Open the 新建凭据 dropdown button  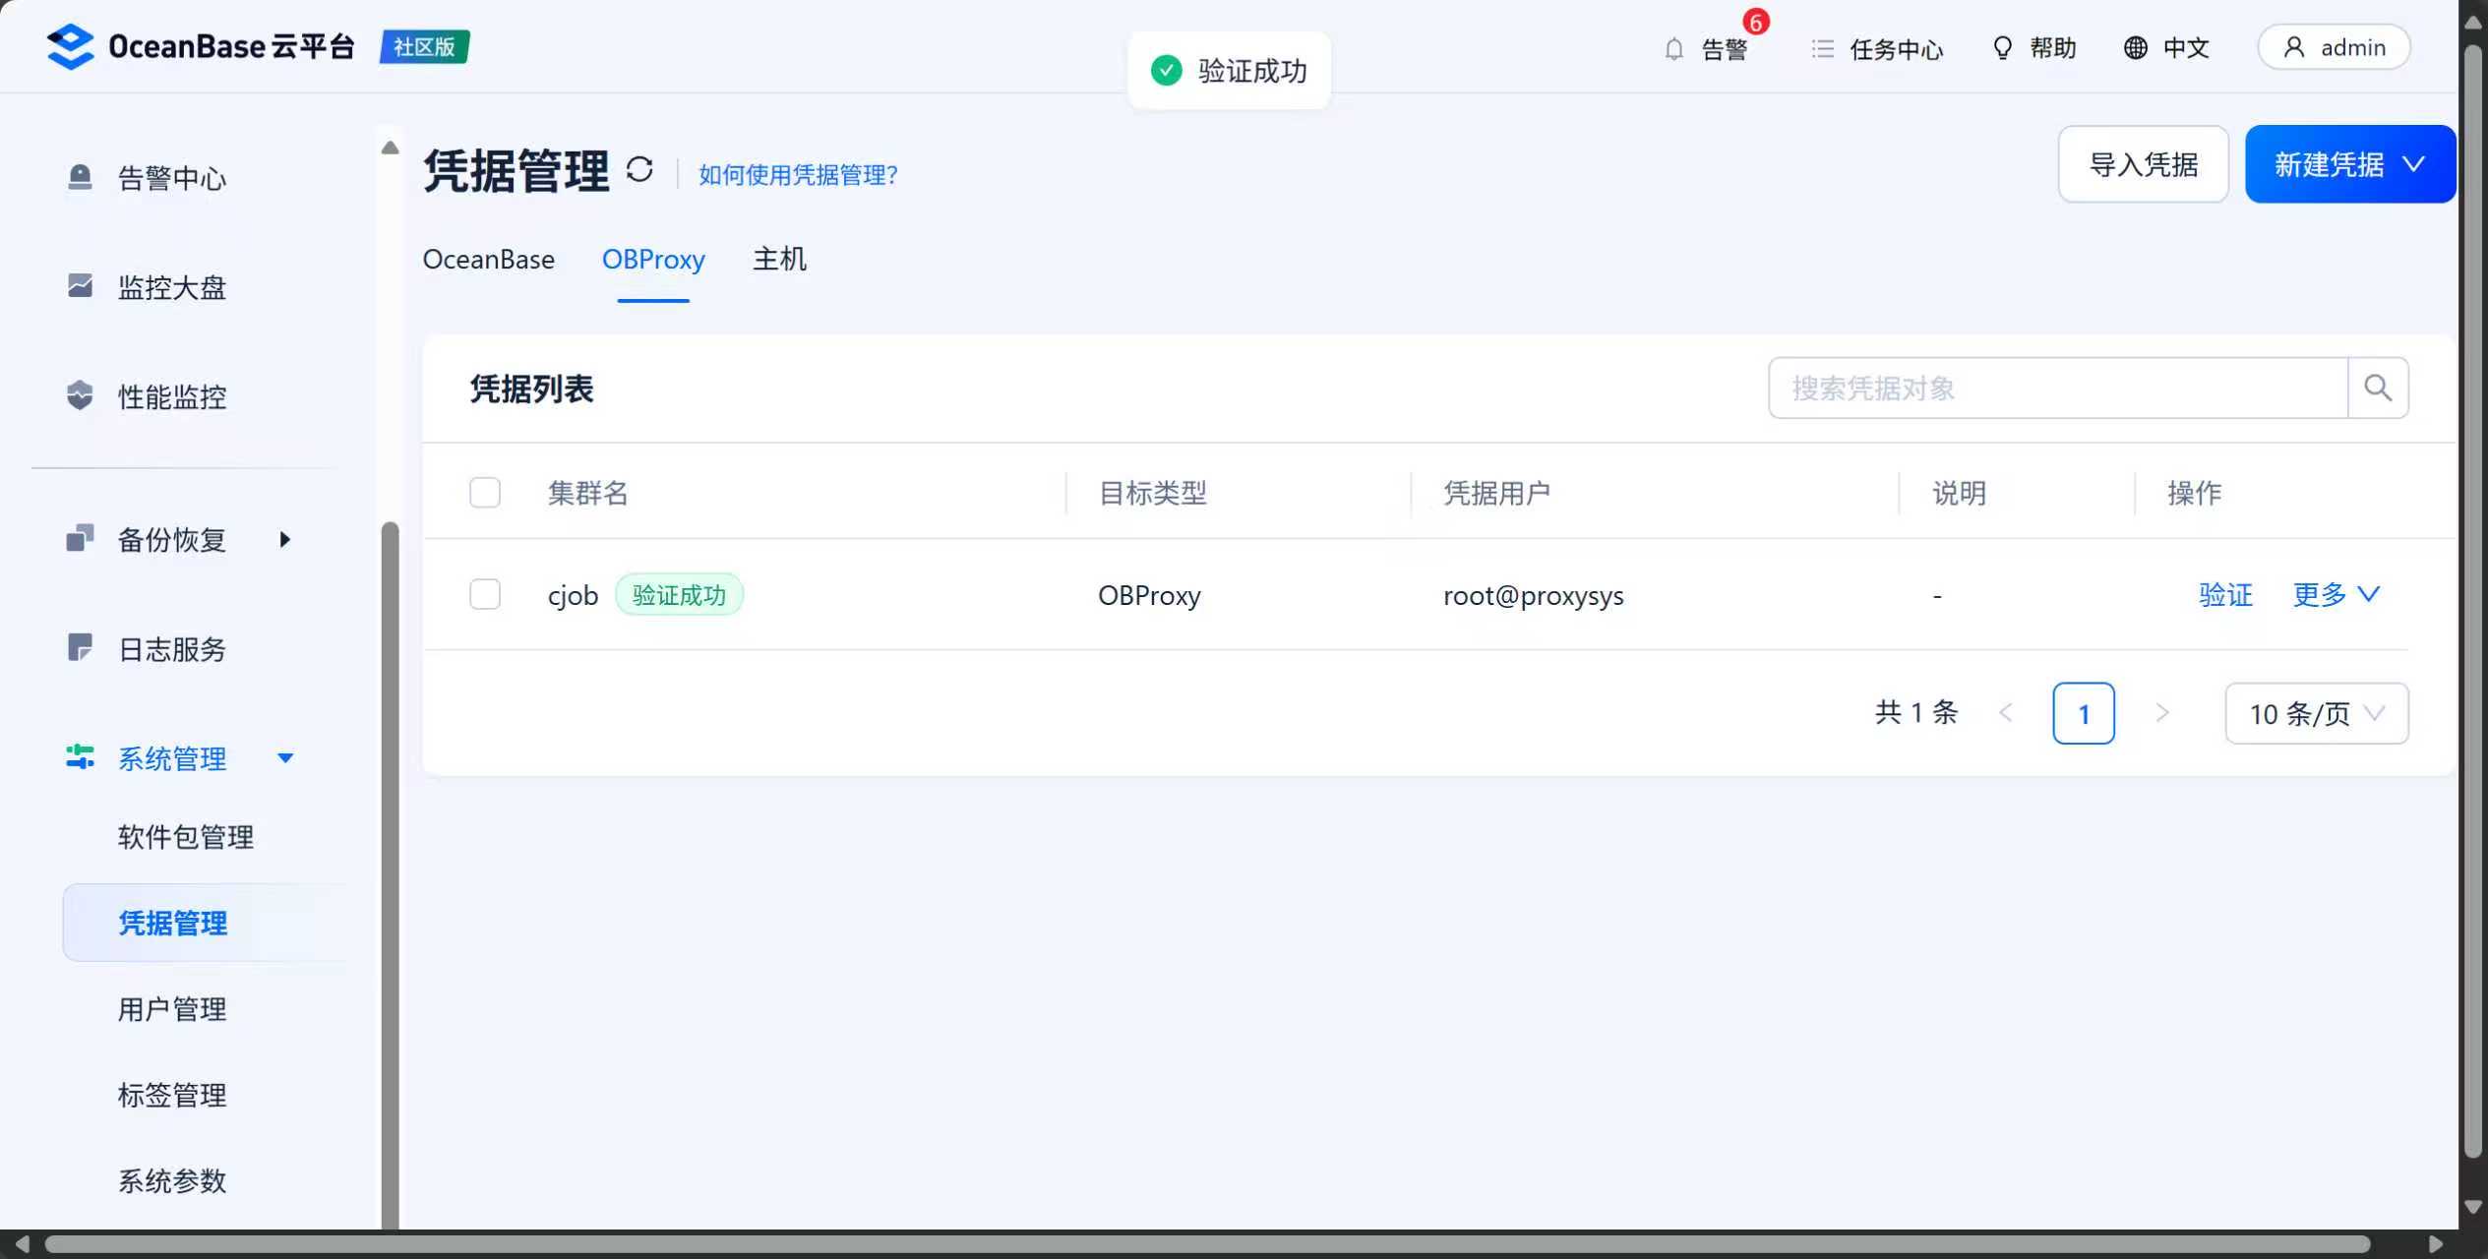[2350, 164]
